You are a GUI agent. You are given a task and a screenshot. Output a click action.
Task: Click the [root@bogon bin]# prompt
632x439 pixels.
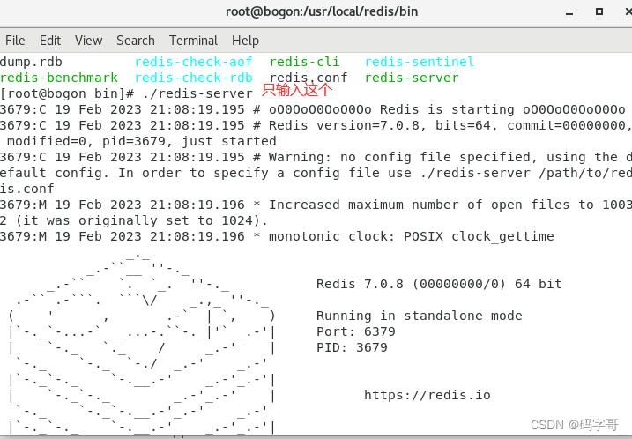(x=67, y=93)
